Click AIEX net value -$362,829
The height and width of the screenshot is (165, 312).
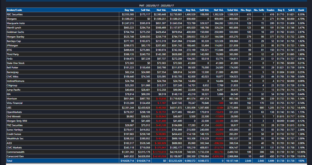(x=160, y=143)
